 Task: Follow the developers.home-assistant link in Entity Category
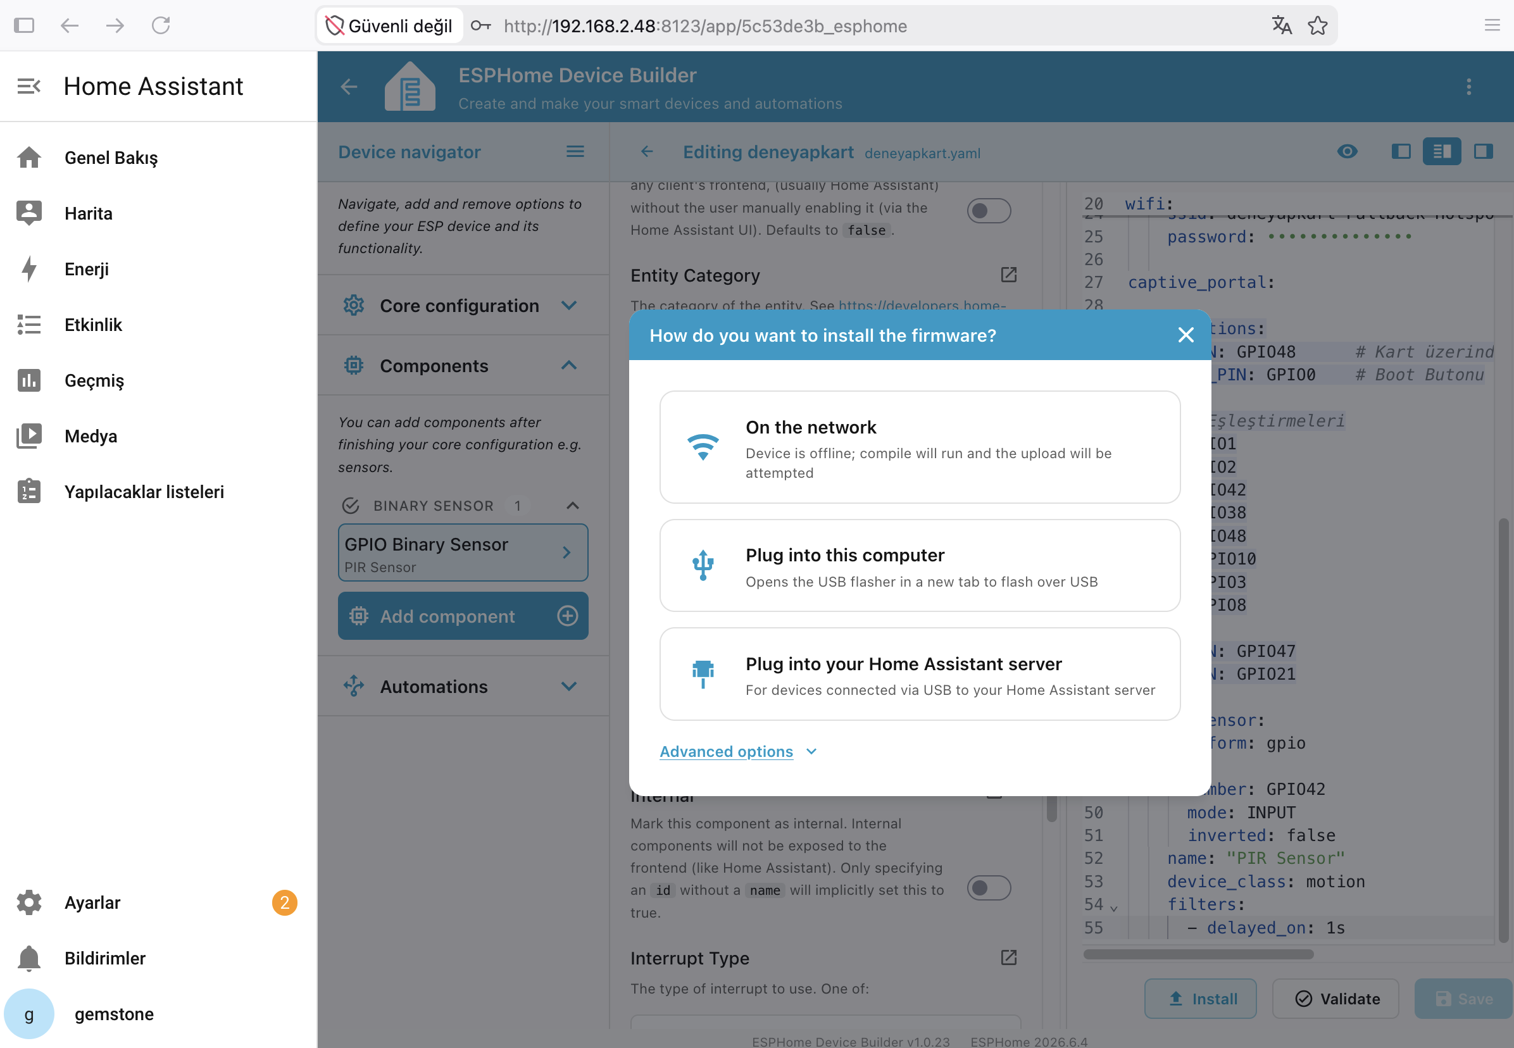[x=922, y=305]
